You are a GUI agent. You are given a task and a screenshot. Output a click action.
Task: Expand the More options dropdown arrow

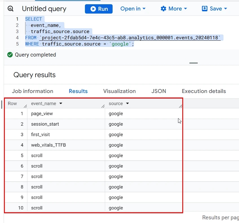[x=185, y=9]
